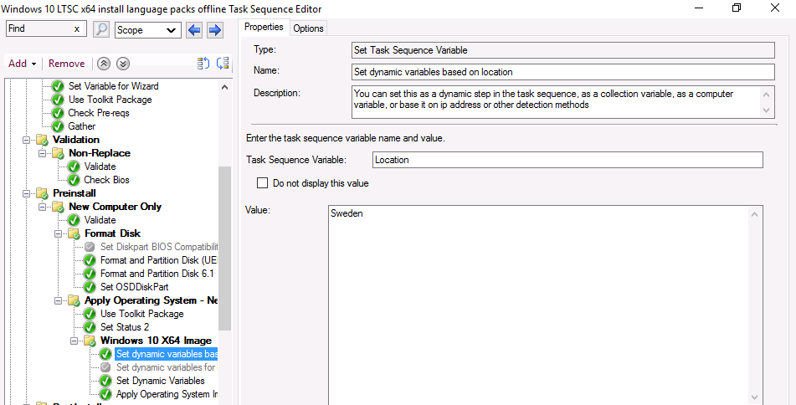Go to previous find result arrow
This screenshot has height=405, width=796.
click(x=194, y=30)
